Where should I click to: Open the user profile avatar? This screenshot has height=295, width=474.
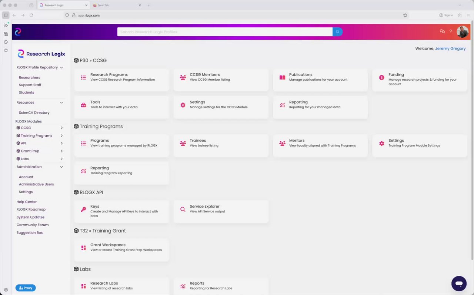point(463,32)
